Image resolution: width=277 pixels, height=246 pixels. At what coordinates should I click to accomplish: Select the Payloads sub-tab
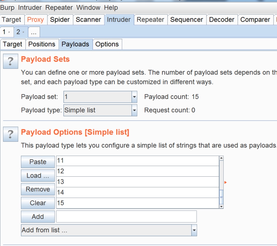[75, 44]
